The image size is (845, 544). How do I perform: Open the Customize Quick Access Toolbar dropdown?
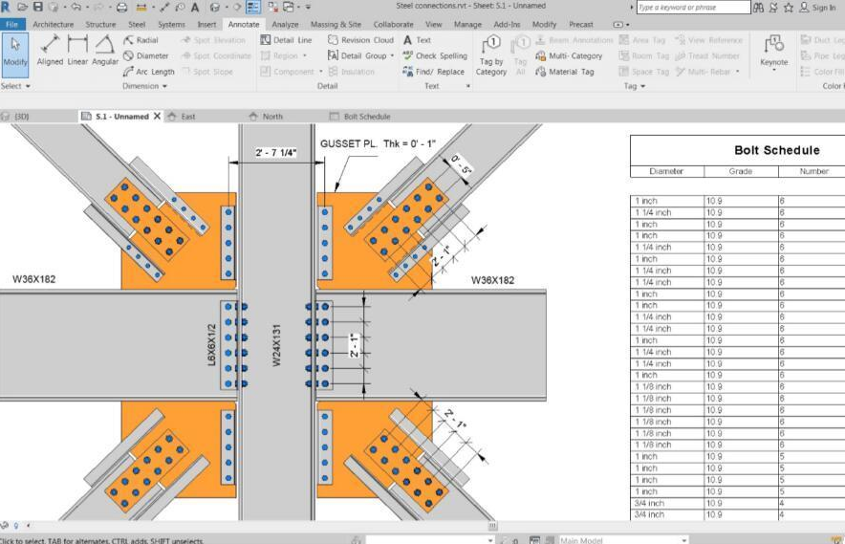pos(308,7)
